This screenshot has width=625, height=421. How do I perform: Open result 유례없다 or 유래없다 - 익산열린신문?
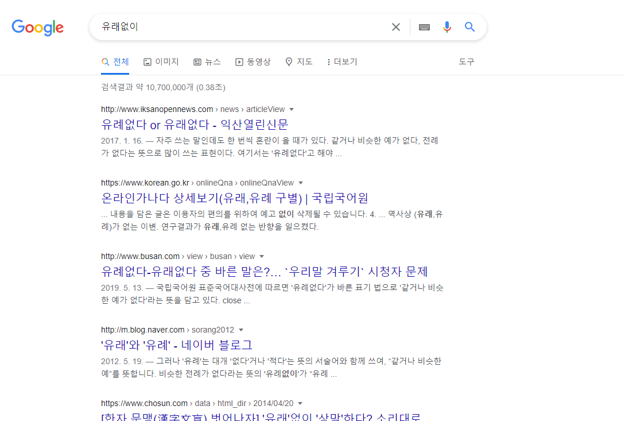[195, 125]
